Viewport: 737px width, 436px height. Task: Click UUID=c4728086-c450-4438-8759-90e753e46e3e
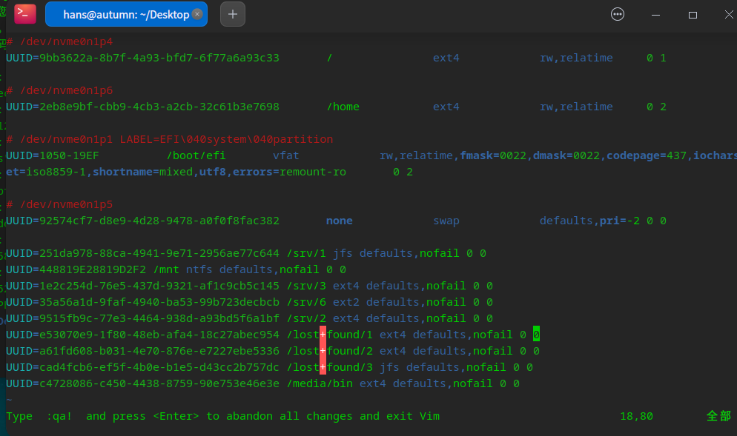(x=143, y=383)
